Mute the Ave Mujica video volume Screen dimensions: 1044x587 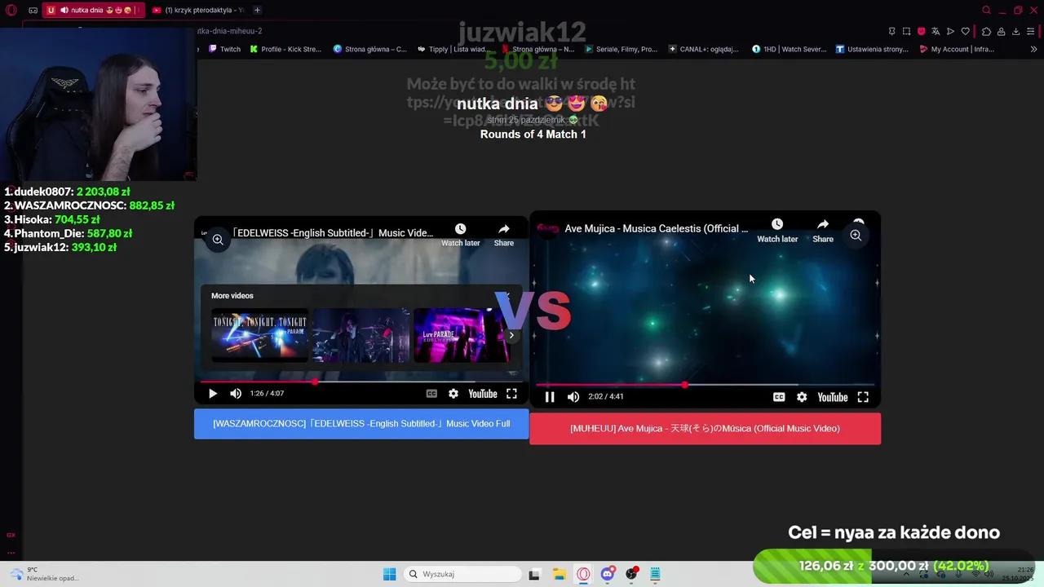[x=573, y=397]
